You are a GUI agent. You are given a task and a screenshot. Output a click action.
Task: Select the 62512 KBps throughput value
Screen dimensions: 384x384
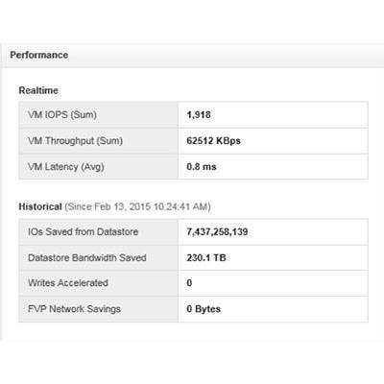213,141
